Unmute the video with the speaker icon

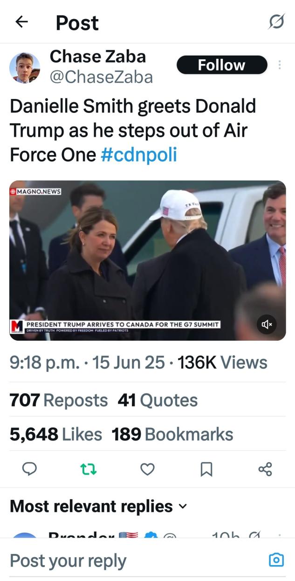(267, 324)
